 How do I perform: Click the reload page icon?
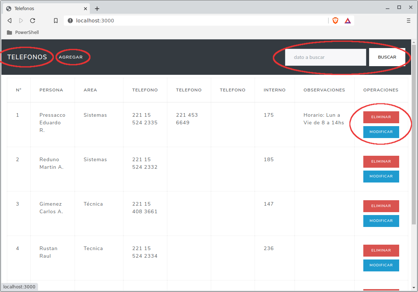(x=33, y=21)
